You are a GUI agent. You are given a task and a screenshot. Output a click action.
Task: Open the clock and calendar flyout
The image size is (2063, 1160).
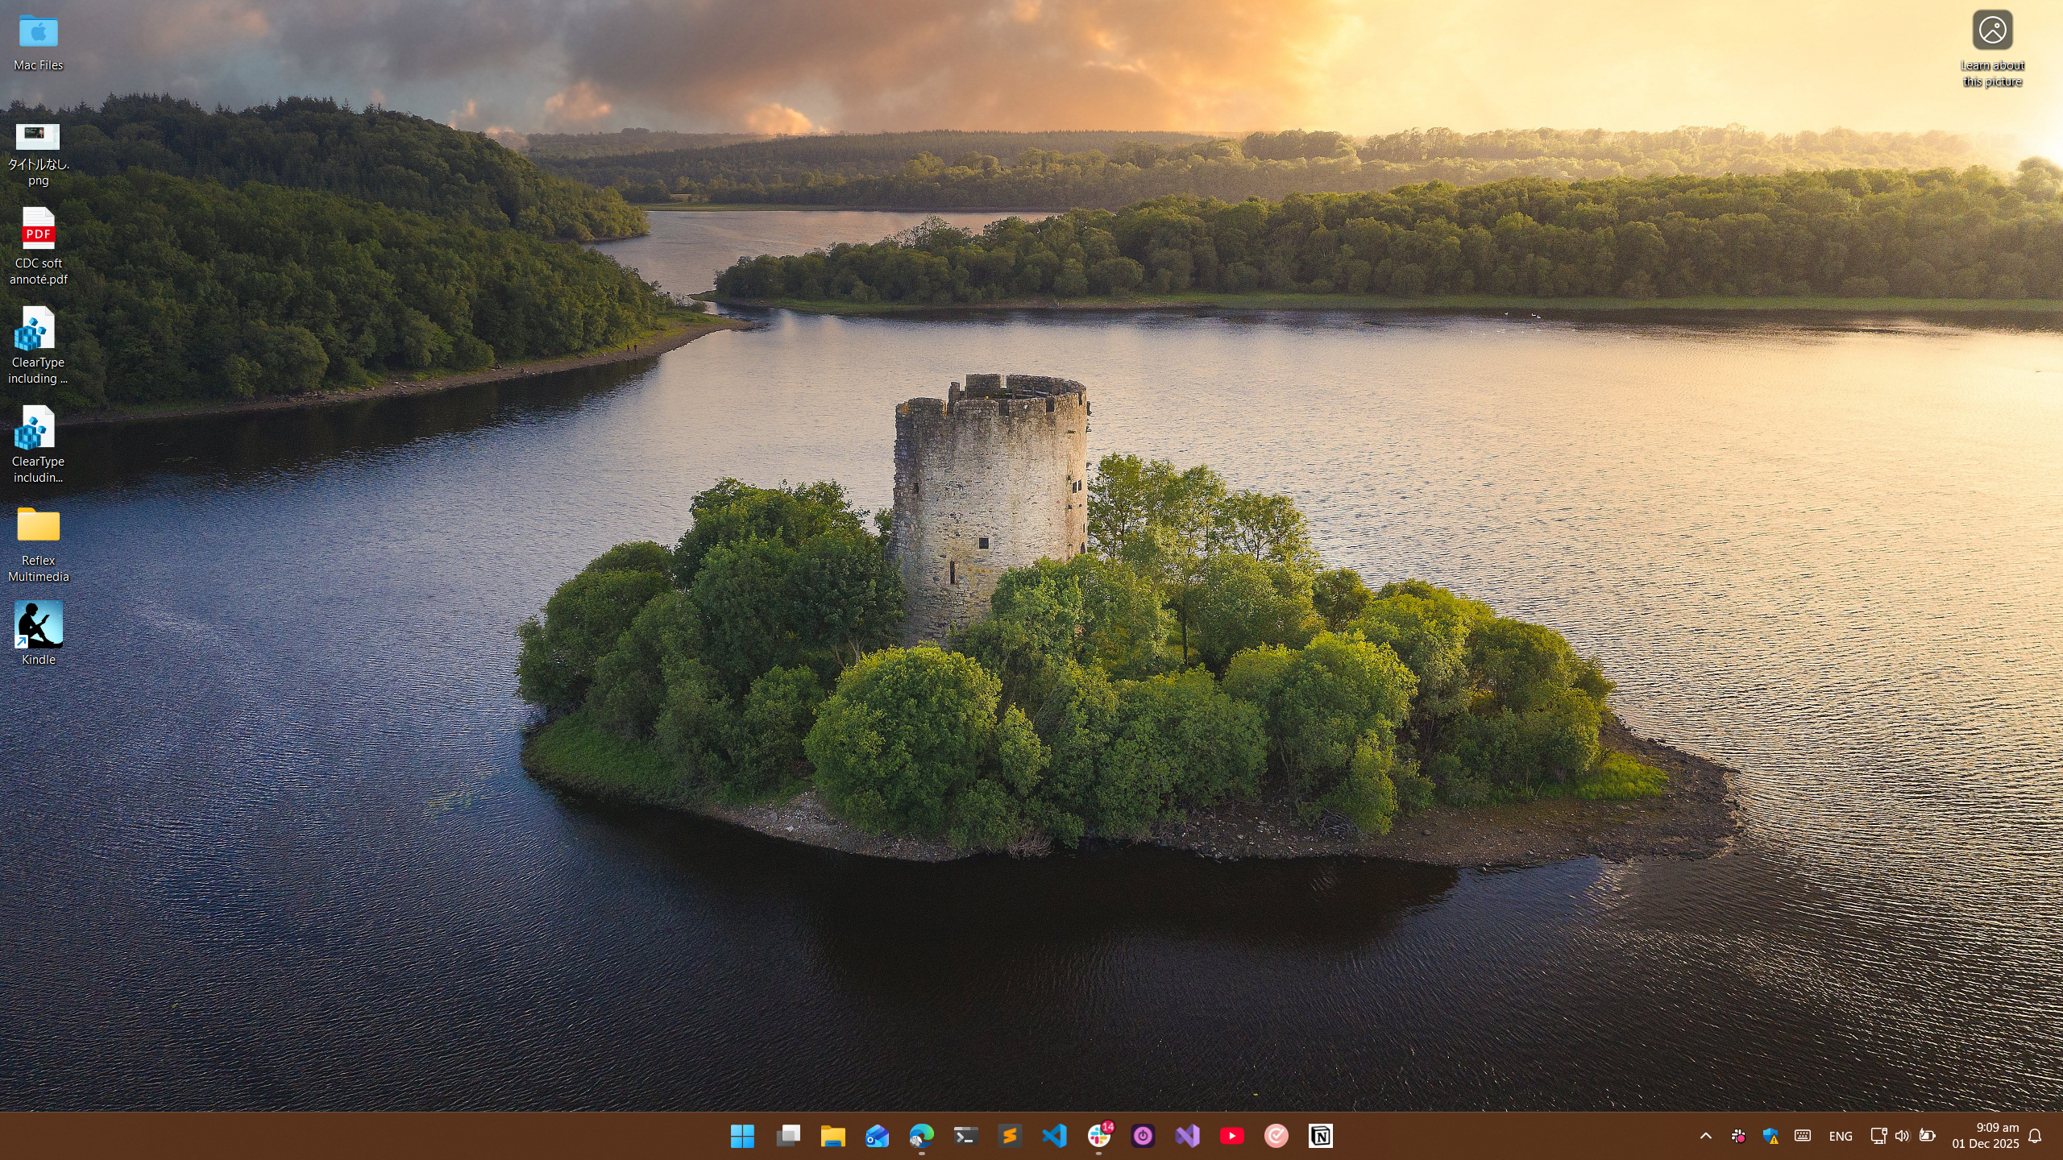click(x=1985, y=1136)
